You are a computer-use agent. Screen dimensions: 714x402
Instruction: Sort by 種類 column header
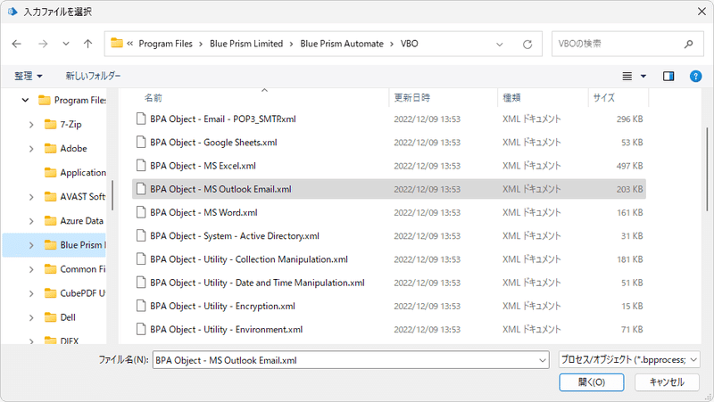[x=511, y=98]
